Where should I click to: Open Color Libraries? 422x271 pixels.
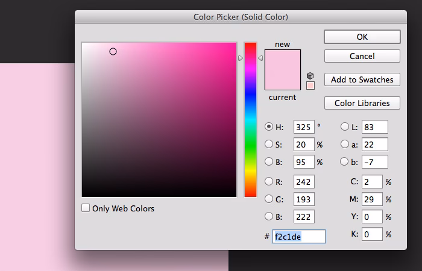pos(362,103)
